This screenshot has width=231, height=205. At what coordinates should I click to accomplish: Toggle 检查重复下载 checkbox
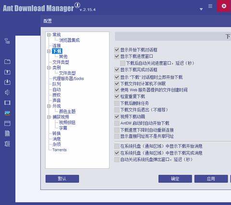pos(117,96)
